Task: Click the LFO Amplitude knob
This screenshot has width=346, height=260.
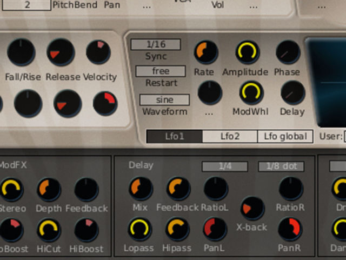Action: [x=247, y=52]
